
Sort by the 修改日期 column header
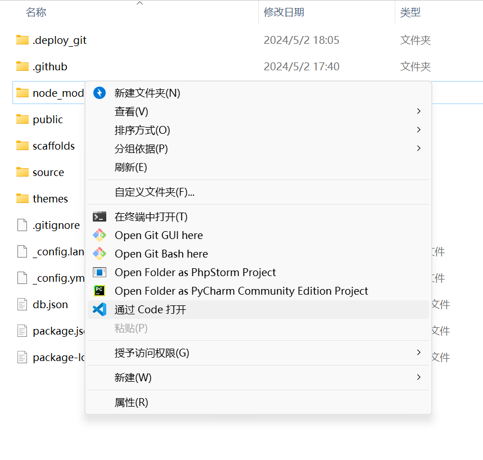click(x=283, y=12)
